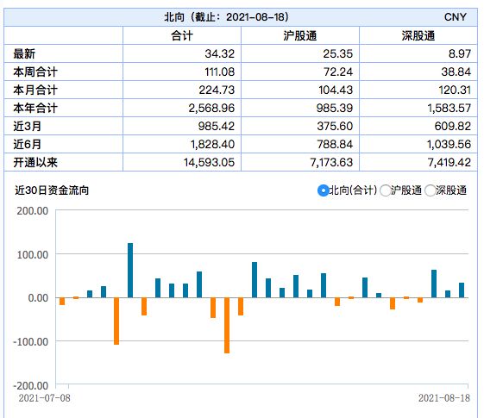Click the value 104.43
Image resolution: width=484 pixels, height=418 pixels.
[x=336, y=90]
